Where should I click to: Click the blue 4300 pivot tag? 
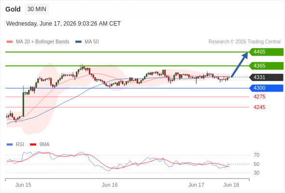[x=266, y=88]
